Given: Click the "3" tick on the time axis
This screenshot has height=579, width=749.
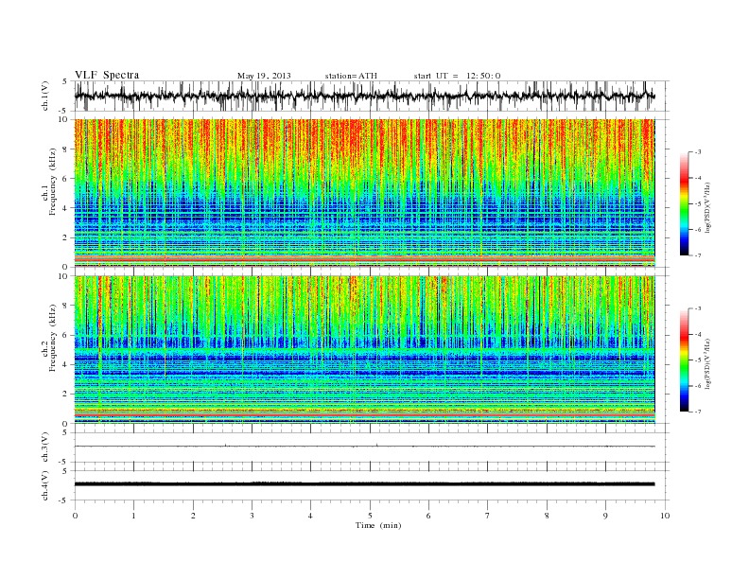Looking at the screenshot, I should coord(252,516).
